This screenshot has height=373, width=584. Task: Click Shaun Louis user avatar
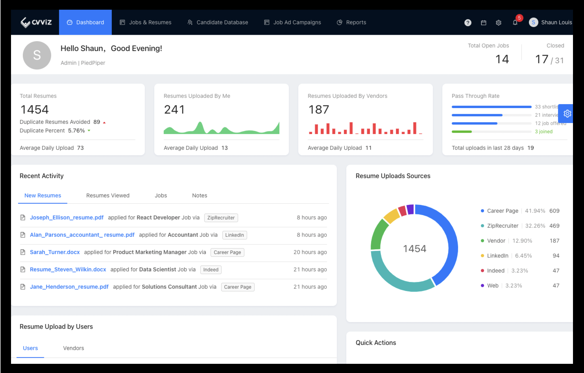coord(533,23)
